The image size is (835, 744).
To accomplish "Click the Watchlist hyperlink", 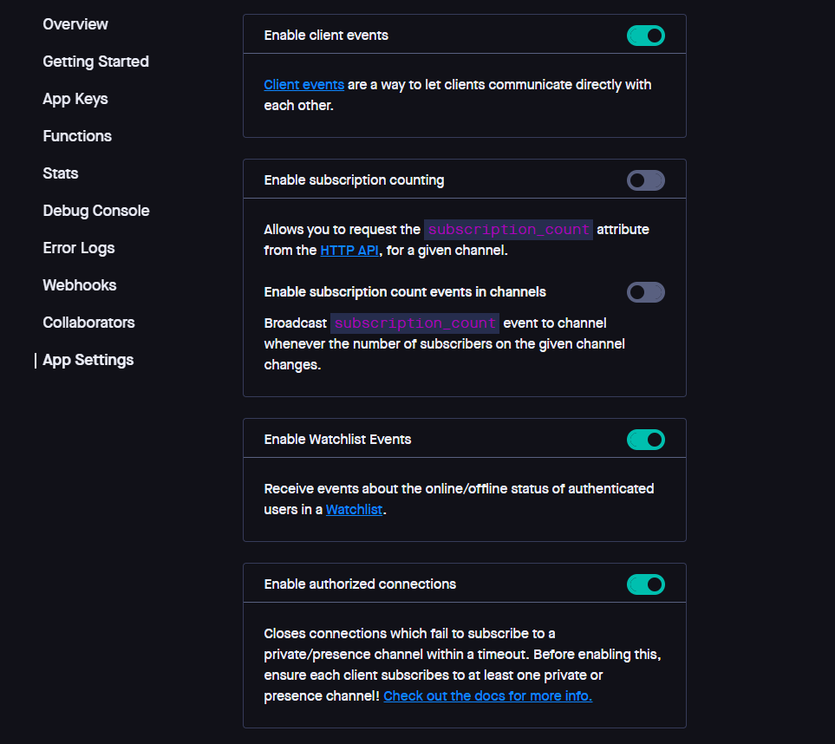I will 354,510.
